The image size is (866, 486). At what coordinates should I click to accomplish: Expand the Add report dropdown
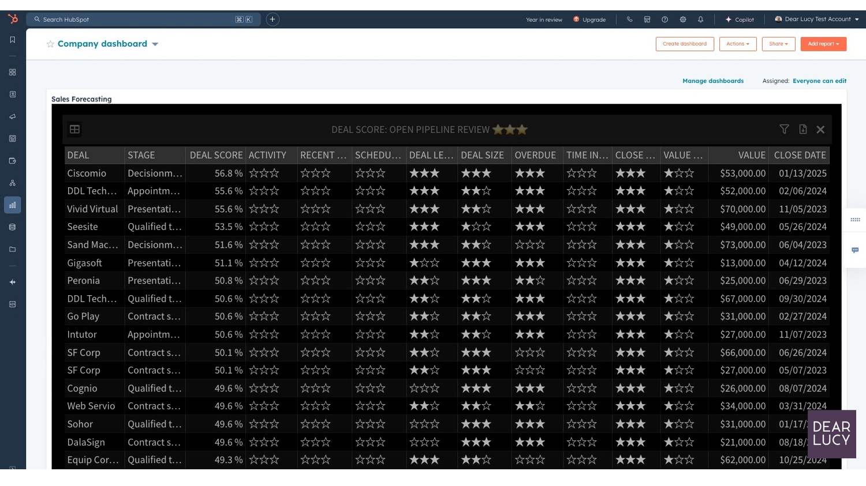[823, 44]
